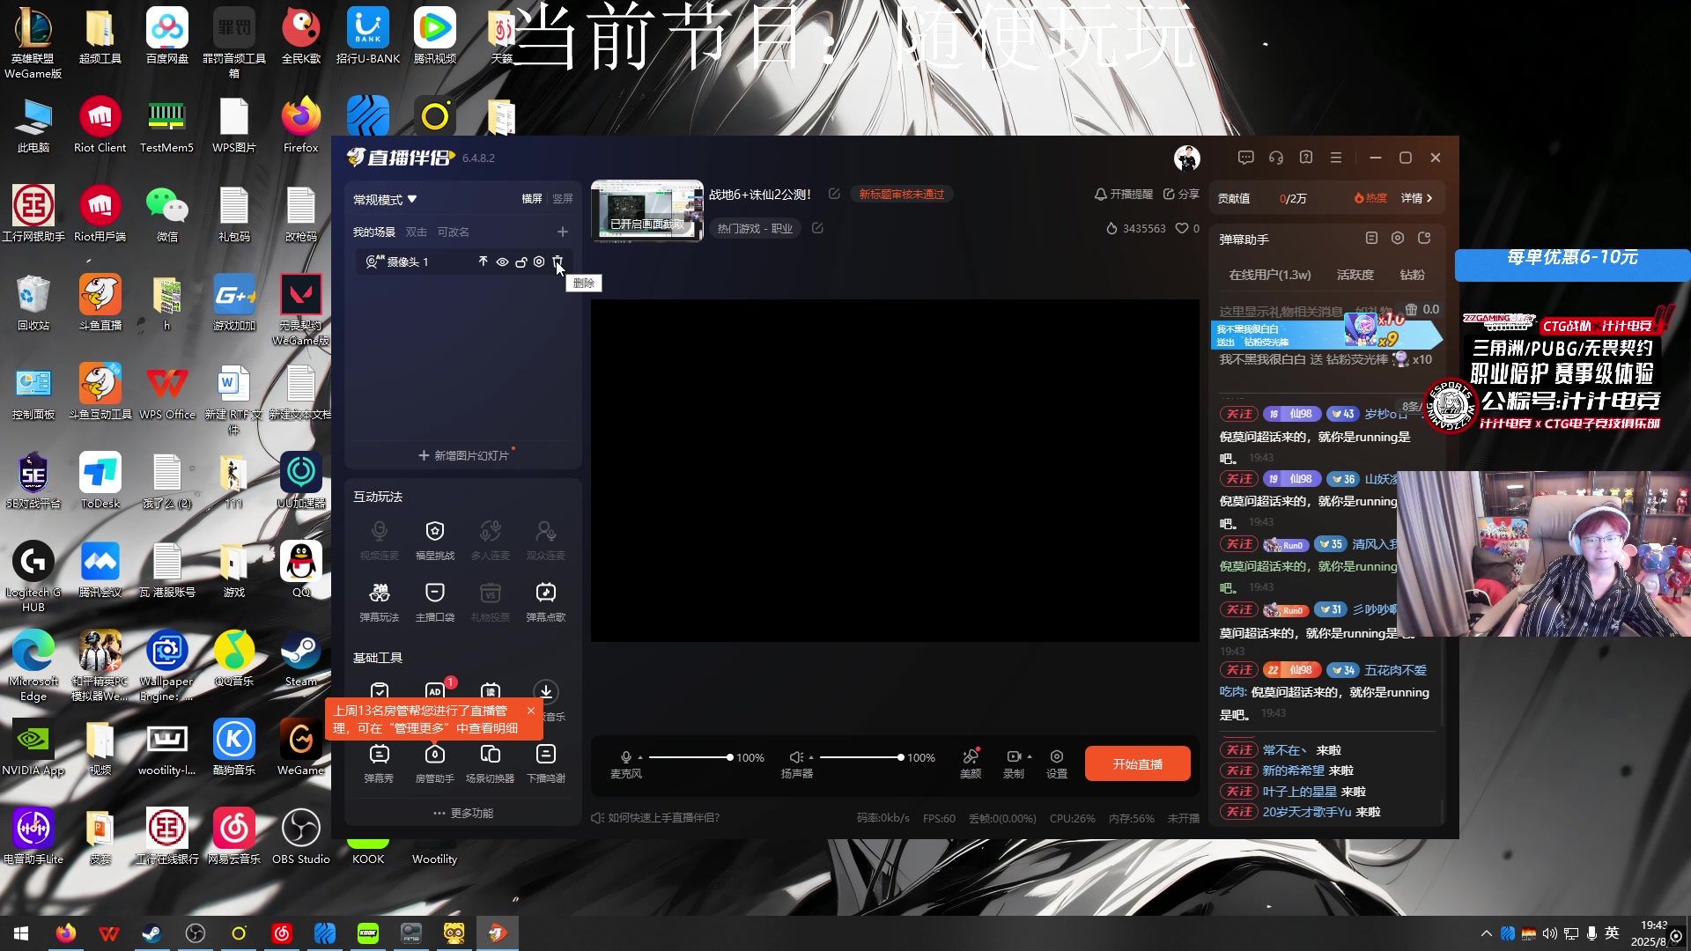Expand the 常规模式 mode dropdown
Screen dimensions: 1691x951
pyautogui.click(x=385, y=200)
